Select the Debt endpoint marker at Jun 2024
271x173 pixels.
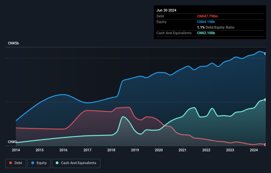265,145
